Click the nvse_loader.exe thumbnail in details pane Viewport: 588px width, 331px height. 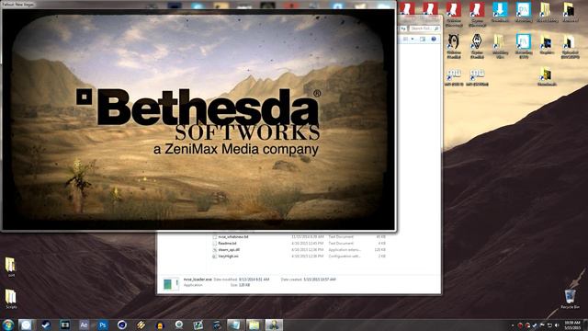[x=171, y=284]
